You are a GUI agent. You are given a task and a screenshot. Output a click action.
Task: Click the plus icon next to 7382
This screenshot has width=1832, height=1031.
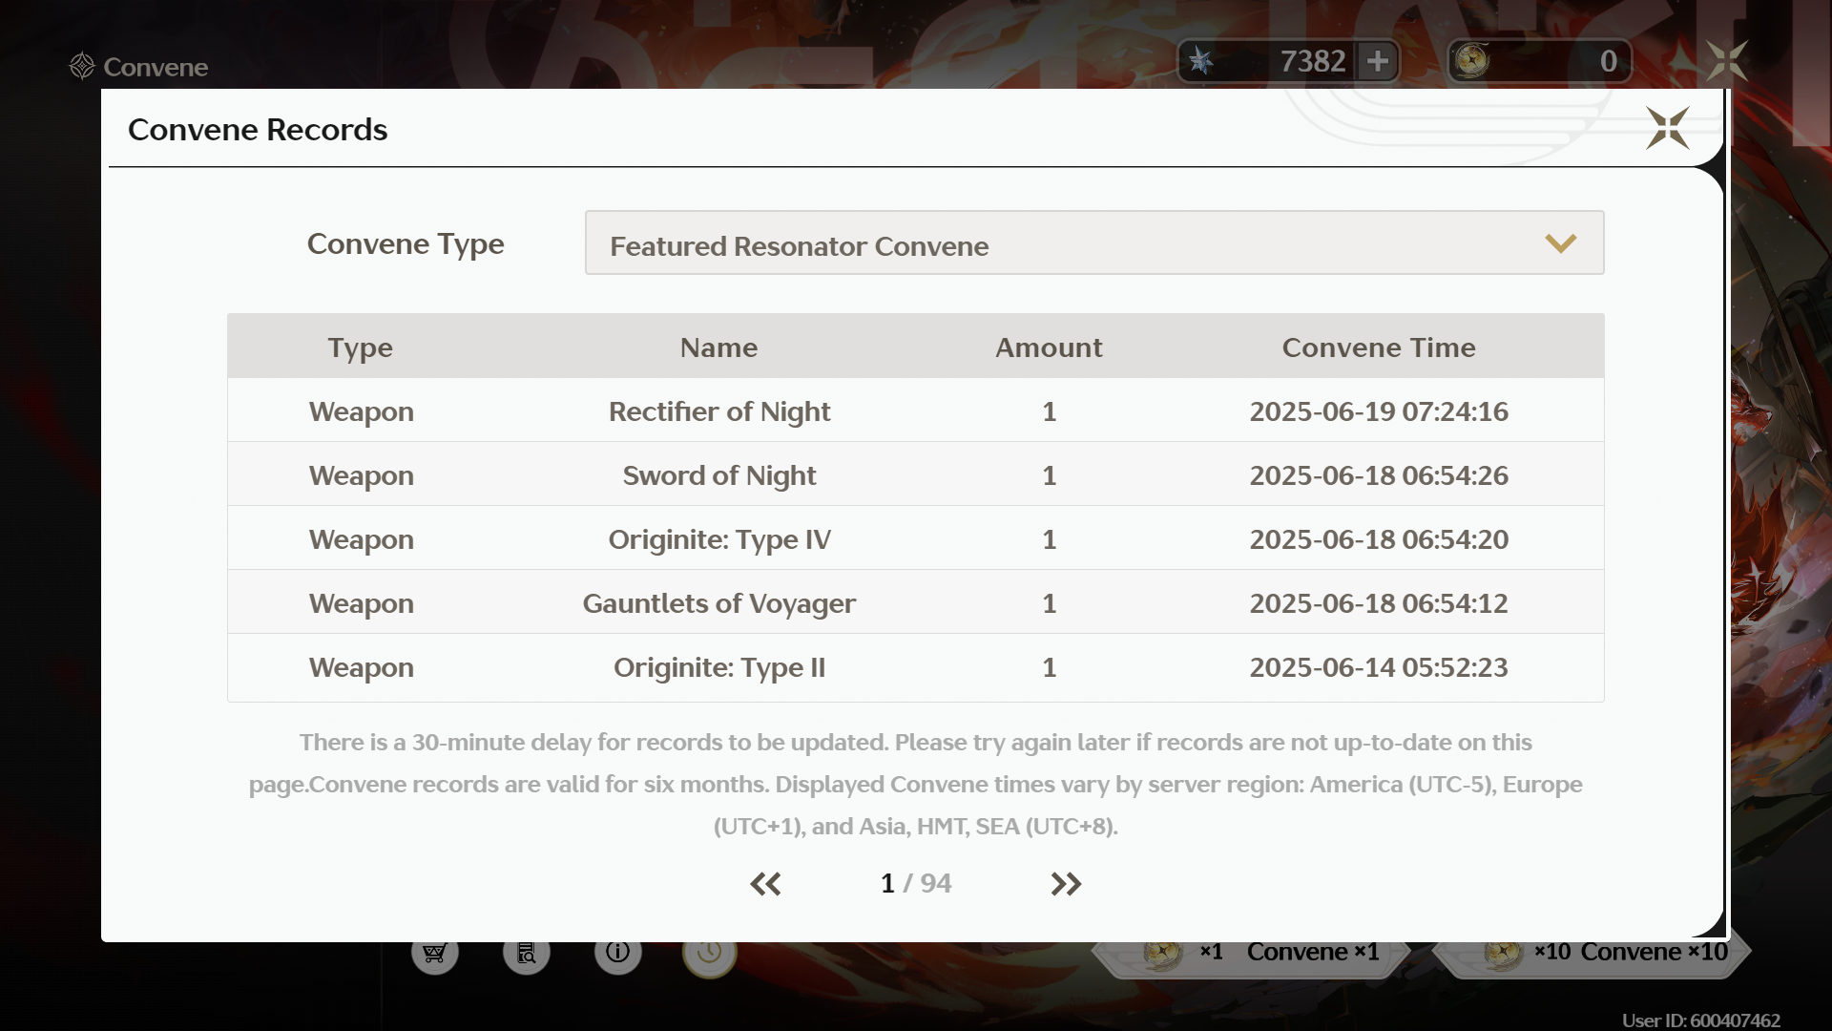(x=1377, y=61)
